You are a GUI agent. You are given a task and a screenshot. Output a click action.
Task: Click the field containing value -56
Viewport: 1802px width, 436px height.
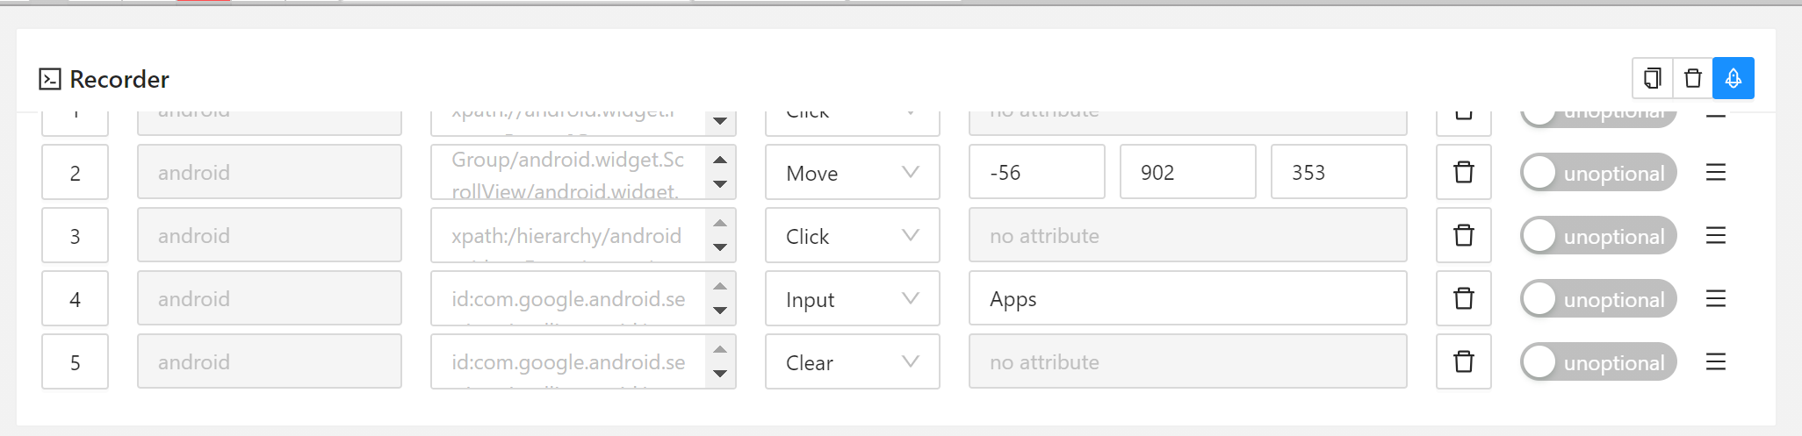click(x=1036, y=173)
